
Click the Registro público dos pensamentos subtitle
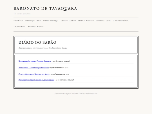pyautogui.click(x=43, y=48)
